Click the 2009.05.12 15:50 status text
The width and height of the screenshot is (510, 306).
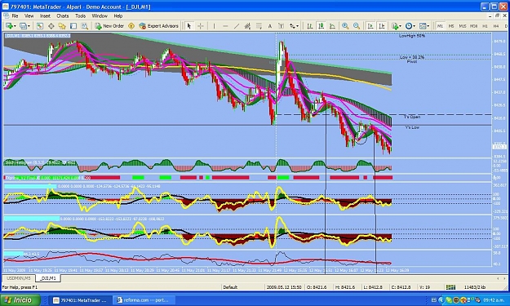[284, 287]
